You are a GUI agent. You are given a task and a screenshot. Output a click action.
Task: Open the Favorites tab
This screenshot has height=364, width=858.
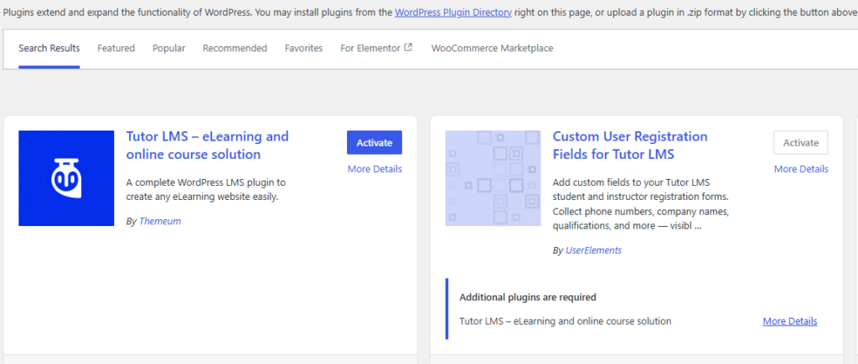(303, 48)
